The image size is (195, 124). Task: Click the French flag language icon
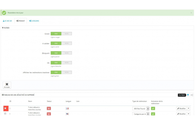tap(67, 108)
